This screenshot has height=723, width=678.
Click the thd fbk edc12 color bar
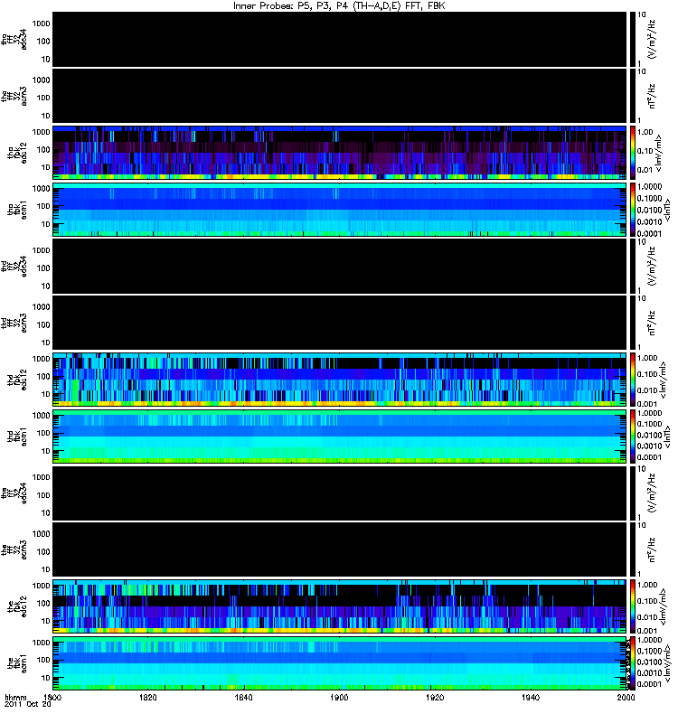tap(632, 380)
